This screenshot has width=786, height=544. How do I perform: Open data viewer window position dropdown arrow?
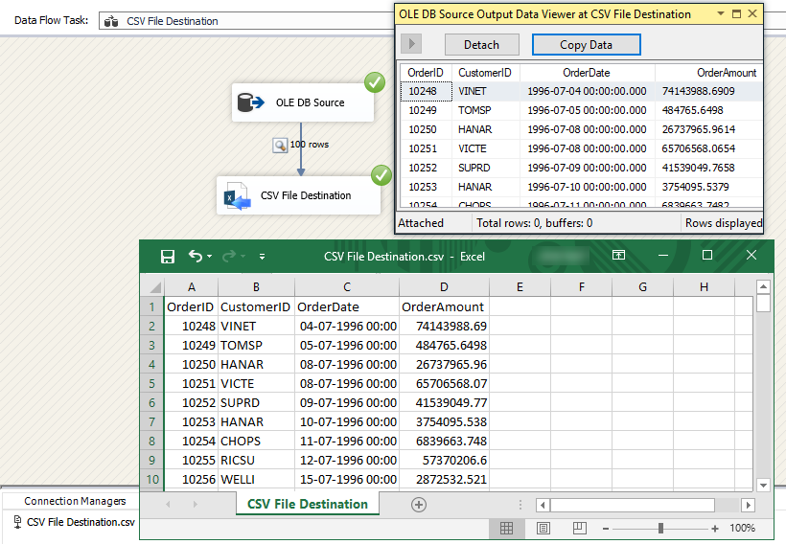click(720, 14)
